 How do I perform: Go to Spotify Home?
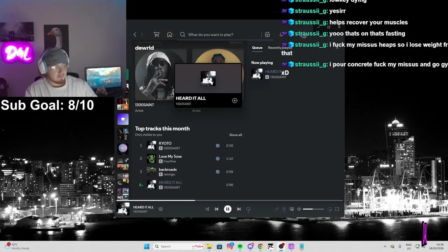169,34
